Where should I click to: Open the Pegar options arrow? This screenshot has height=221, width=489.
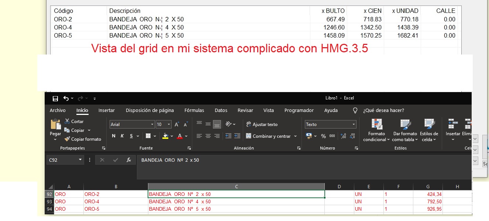click(x=55, y=139)
